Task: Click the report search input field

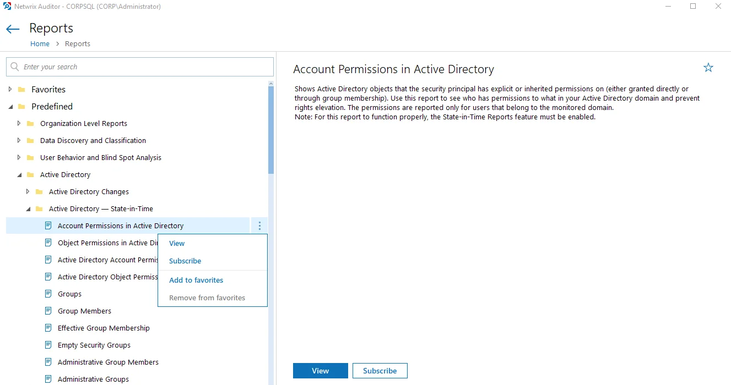Action: point(140,67)
